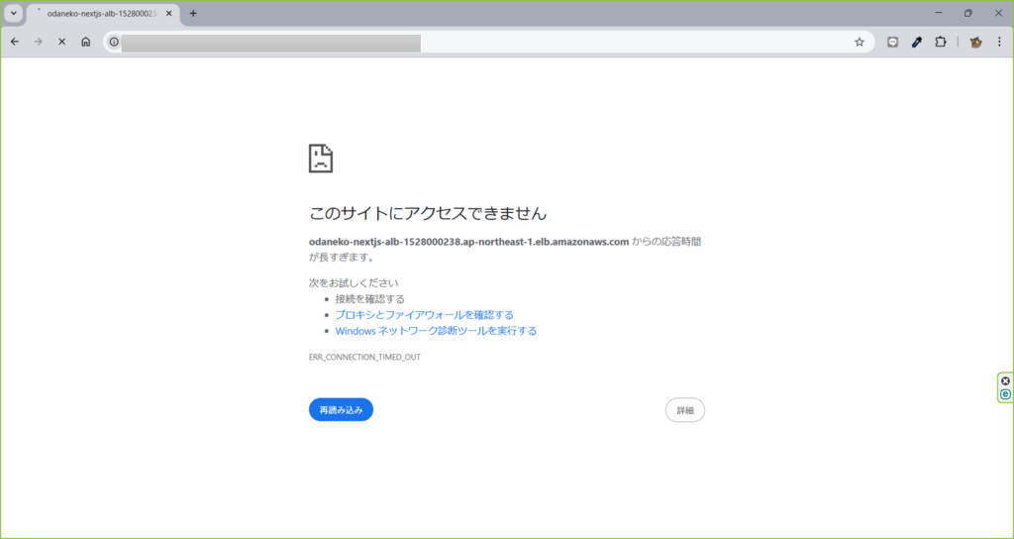Go to the browser home page
Viewport: 1014px width, 539px height.
click(x=86, y=42)
